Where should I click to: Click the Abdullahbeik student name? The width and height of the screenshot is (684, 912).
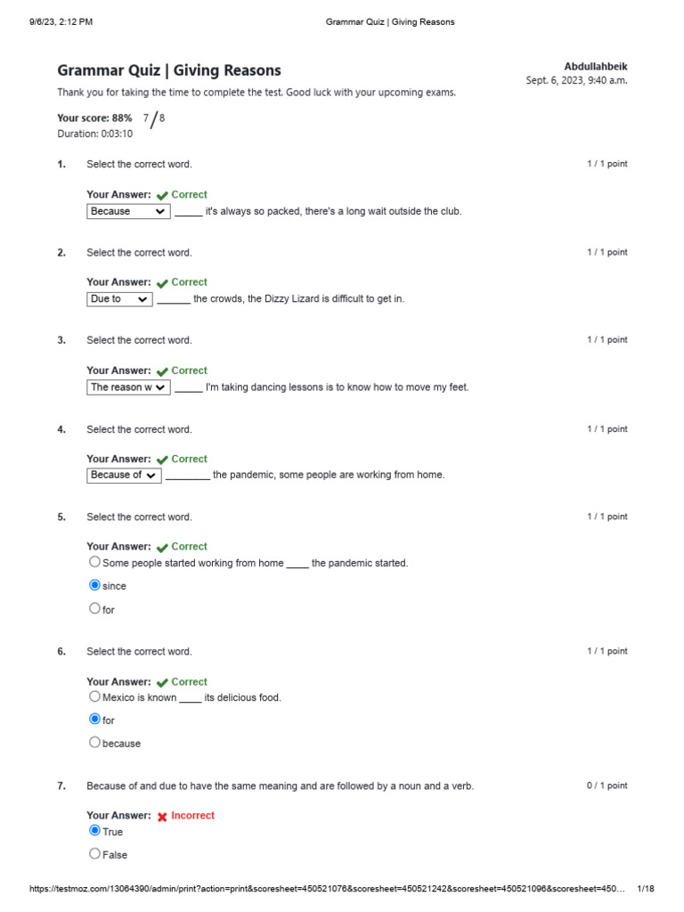click(595, 67)
